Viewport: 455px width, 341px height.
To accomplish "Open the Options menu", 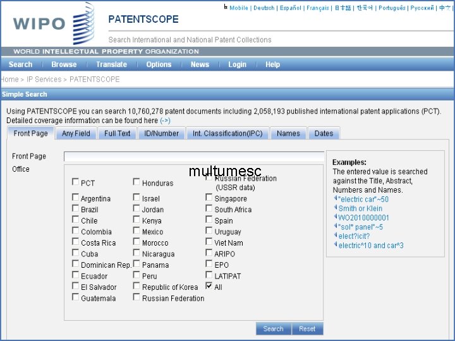I will pyautogui.click(x=159, y=64).
